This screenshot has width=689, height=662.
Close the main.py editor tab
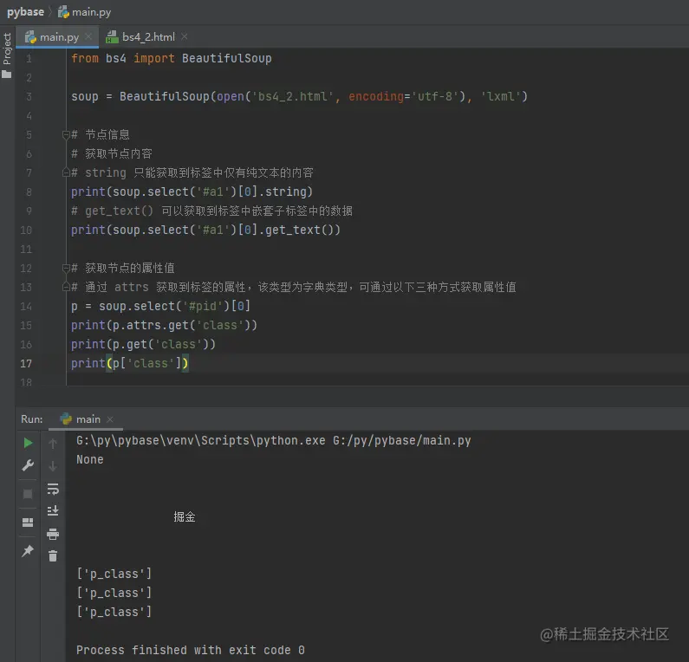[88, 36]
